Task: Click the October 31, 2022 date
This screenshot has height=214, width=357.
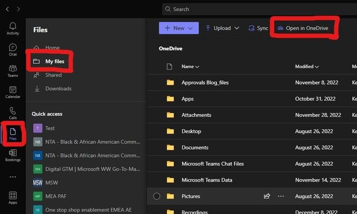Action: [315, 99]
